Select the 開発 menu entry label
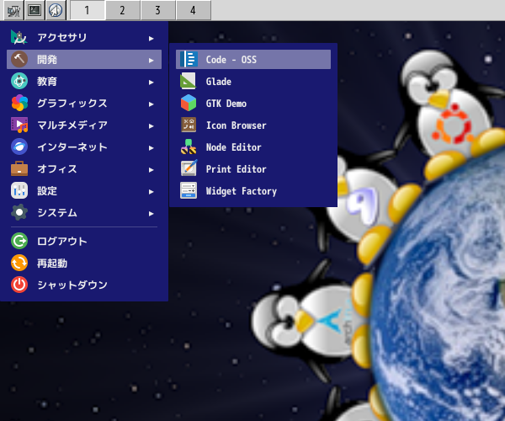This screenshot has height=421, width=505. [47, 60]
